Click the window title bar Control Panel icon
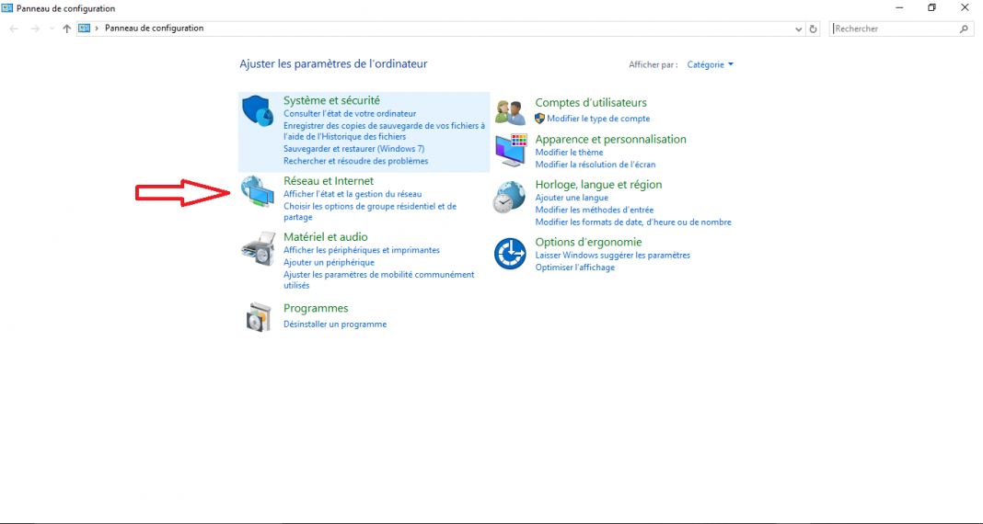 point(7,8)
